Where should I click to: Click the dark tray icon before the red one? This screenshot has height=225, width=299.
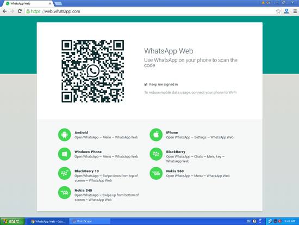pos(275,221)
